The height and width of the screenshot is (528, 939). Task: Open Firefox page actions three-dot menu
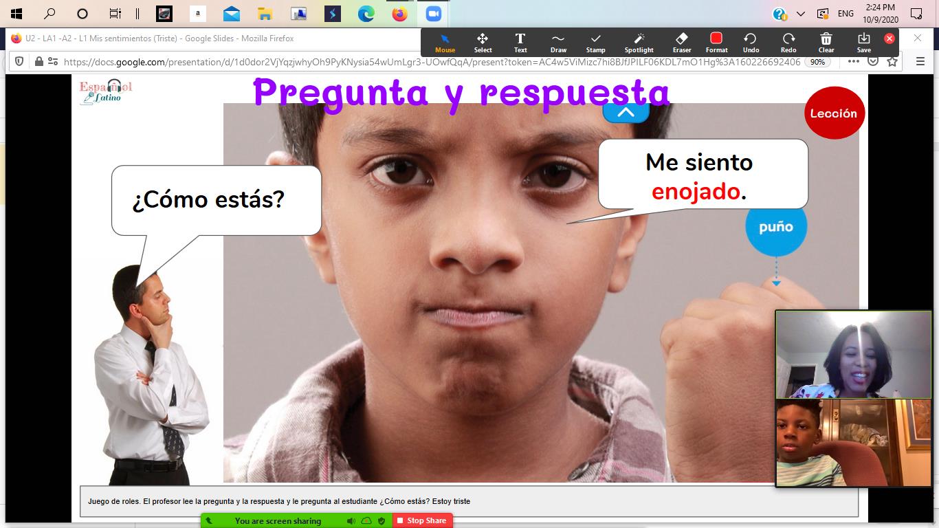853,61
